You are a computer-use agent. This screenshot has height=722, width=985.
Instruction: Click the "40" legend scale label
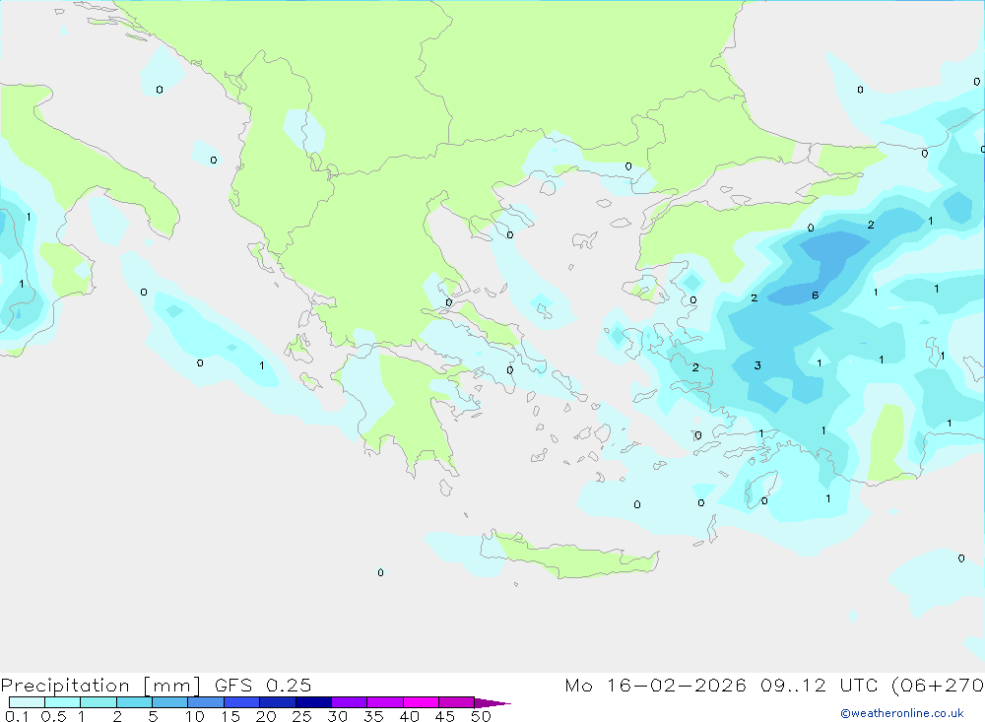[410, 716]
